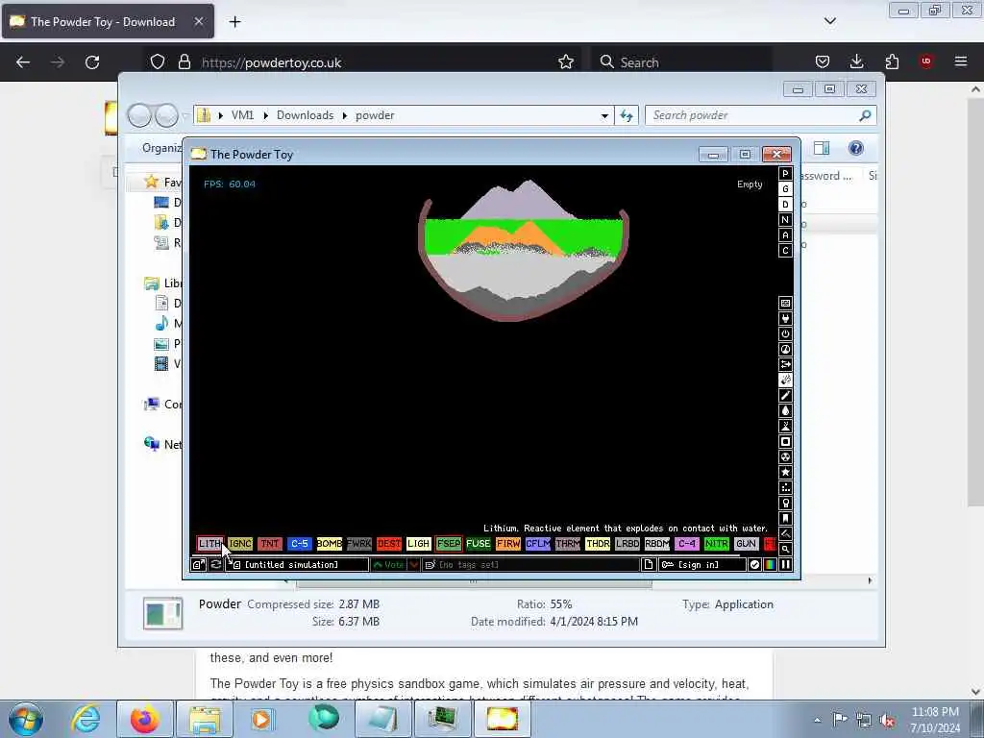Open the Liquids category droplet icon
The width and height of the screenshot is (984, 738).
tap(785, 411)
